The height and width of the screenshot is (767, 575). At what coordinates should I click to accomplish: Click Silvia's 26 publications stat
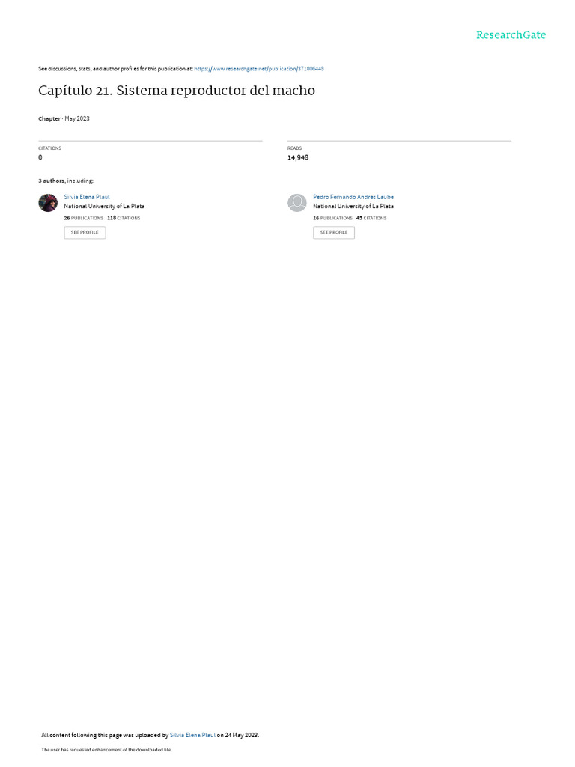pos(84,218)
